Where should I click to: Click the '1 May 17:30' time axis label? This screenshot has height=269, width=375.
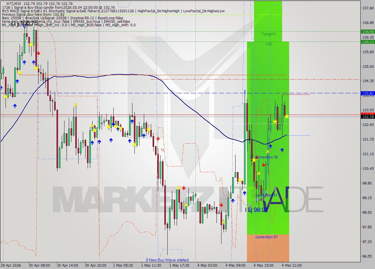click(x=180, y=265)
